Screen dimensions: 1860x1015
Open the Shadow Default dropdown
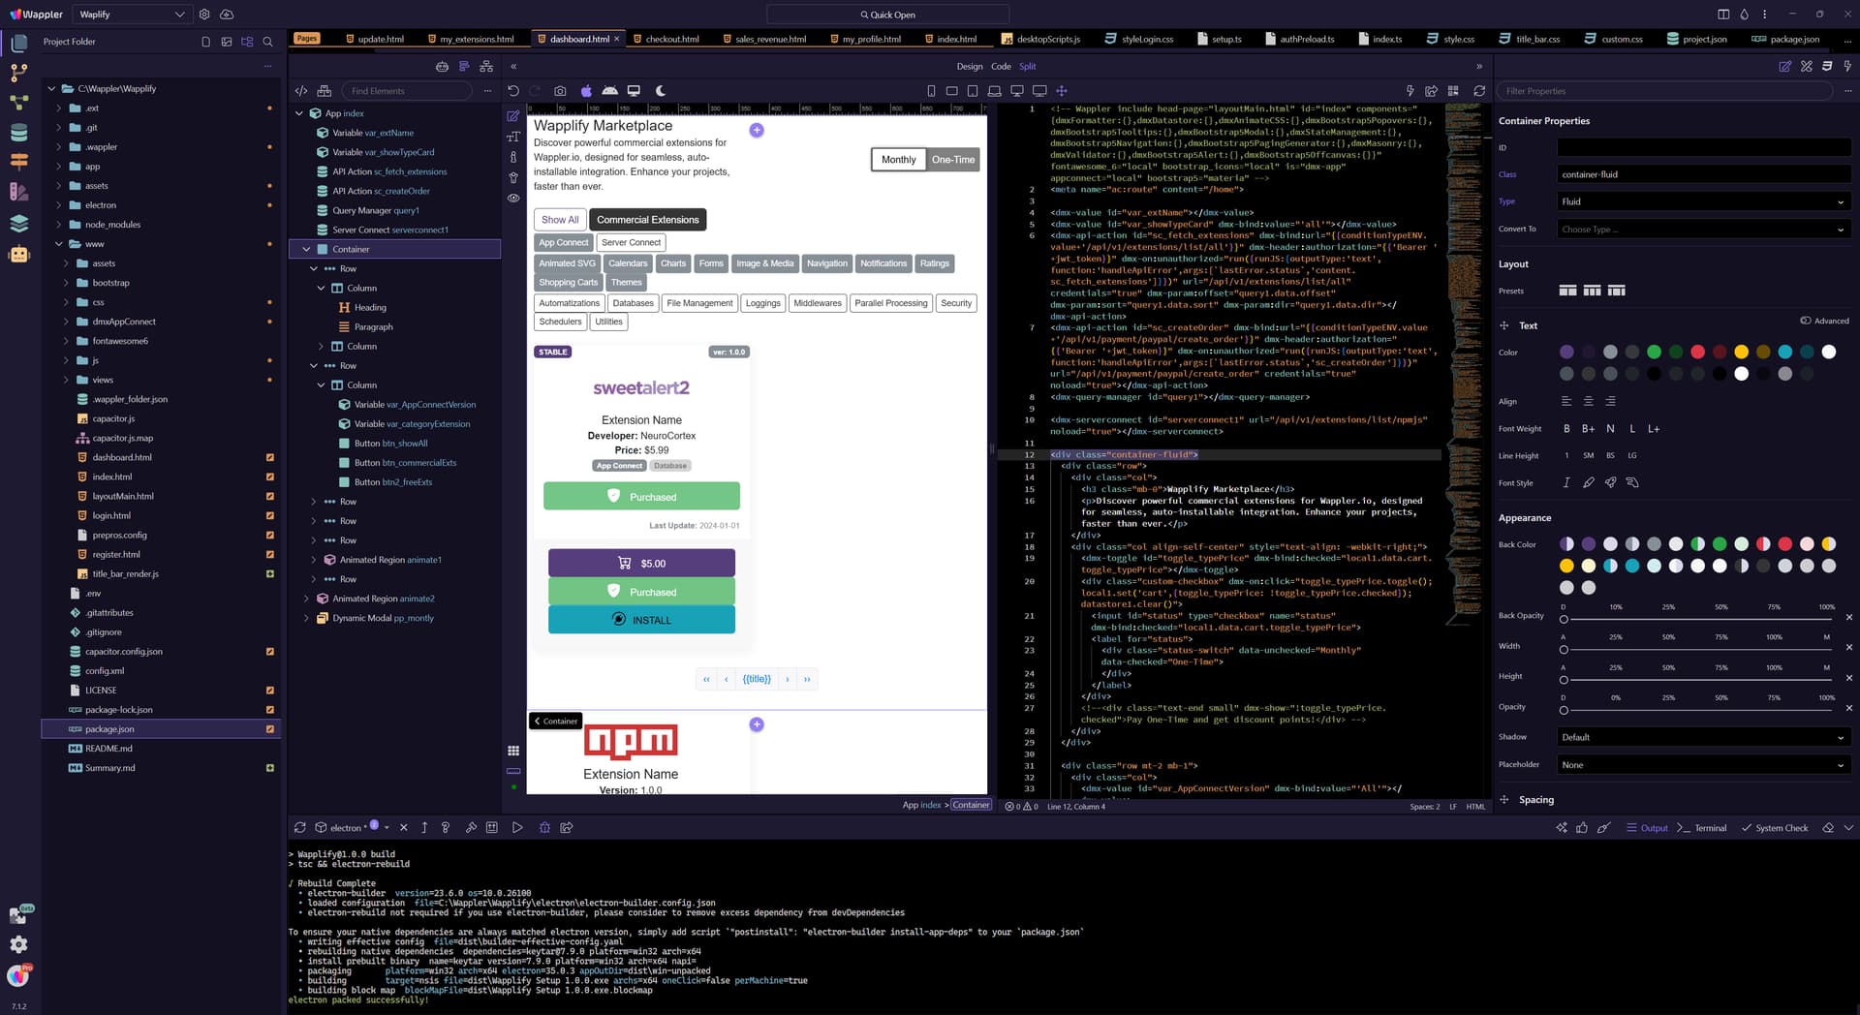click(1704, 737)
